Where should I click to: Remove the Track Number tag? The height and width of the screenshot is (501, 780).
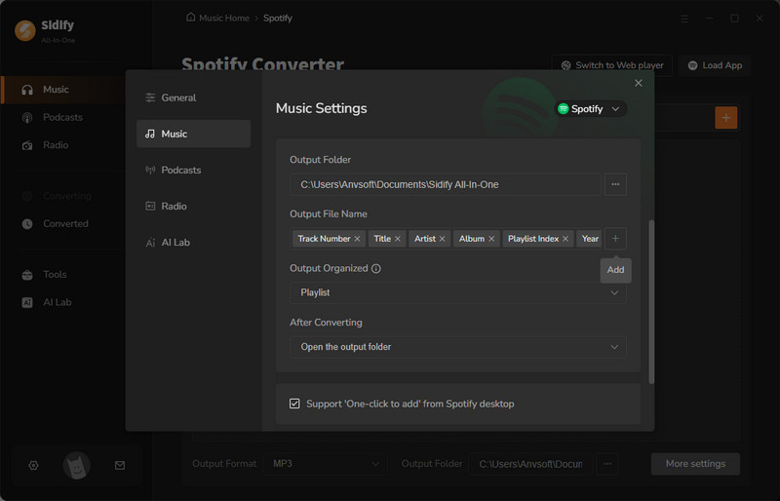point(357,239)
